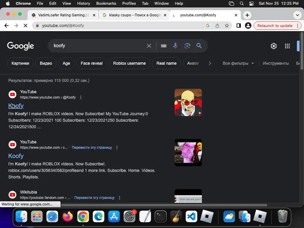Open options for the first YouTube @Koofy result
This screenshot has height=228, width=304.
[x=81, y=97]
